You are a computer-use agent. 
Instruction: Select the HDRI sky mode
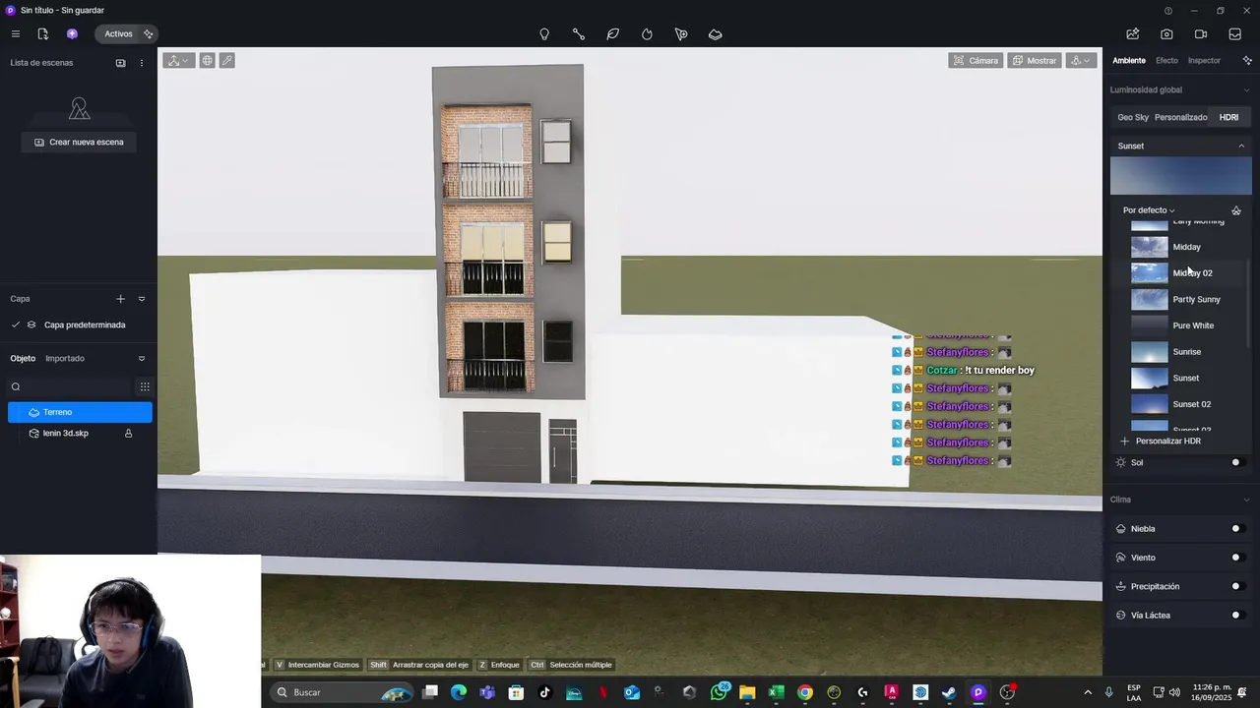click(x=1228, y=117)
